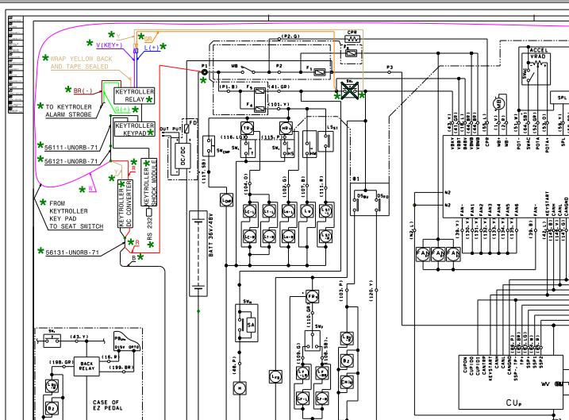
Task: Click the (110.GR) wire label
Action: (309, 316)
